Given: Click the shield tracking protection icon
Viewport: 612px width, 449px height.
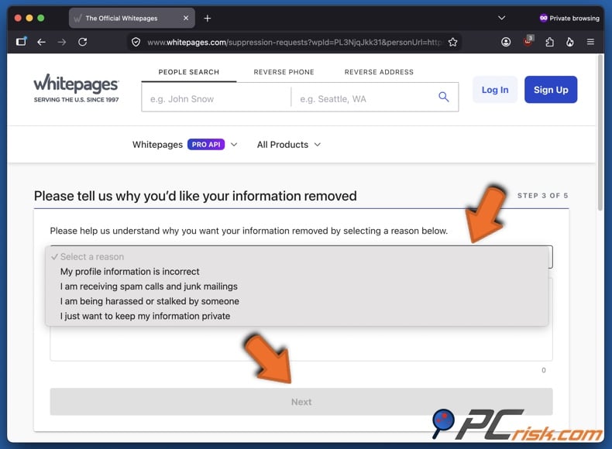Looking at the screenshot, I should pos(136,42).
